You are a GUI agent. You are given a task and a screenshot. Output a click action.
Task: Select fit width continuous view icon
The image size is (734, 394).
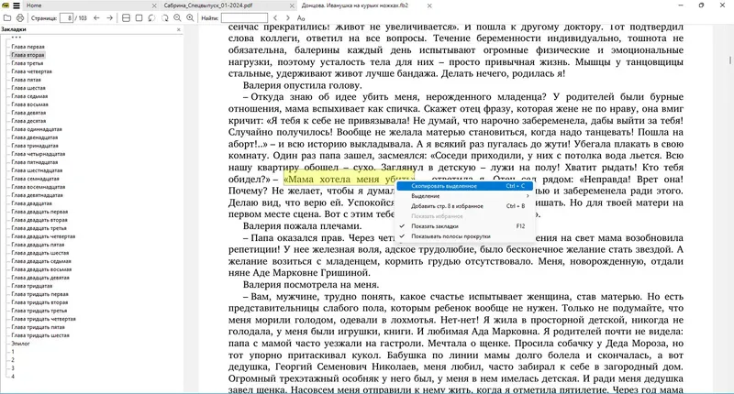(126, 17)
